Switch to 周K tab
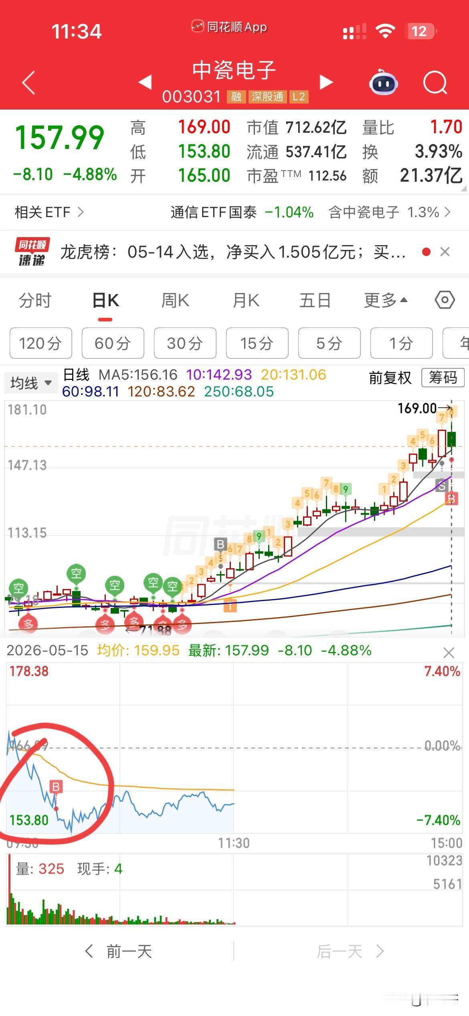469x1016 pixels. click(x=175, y=301)
